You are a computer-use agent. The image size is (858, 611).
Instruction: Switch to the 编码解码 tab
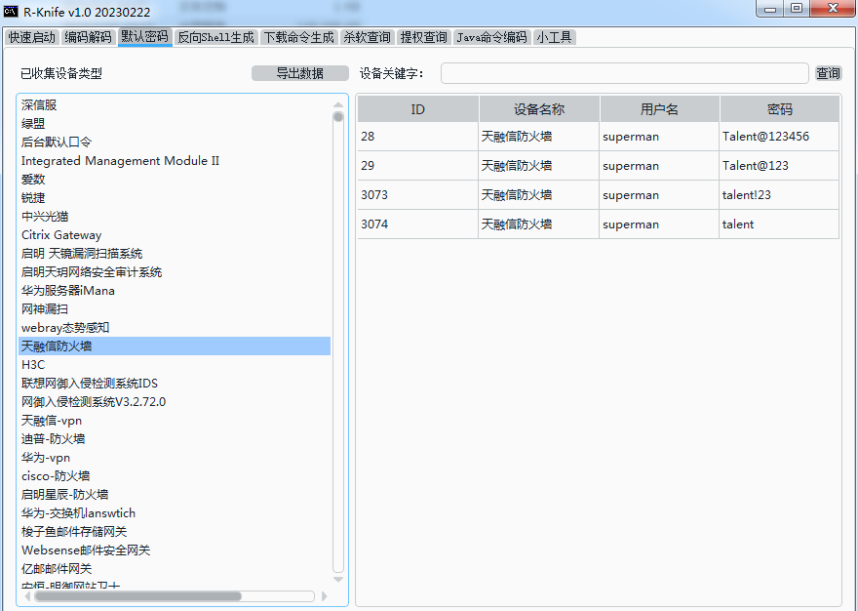88,37
